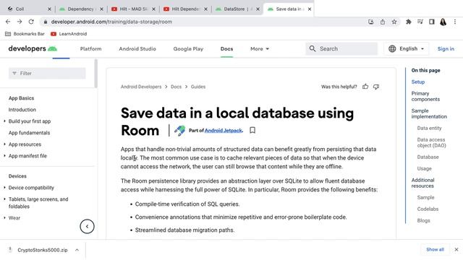
Task: Toggle the browser side panel icon
Action: [432, 22]
